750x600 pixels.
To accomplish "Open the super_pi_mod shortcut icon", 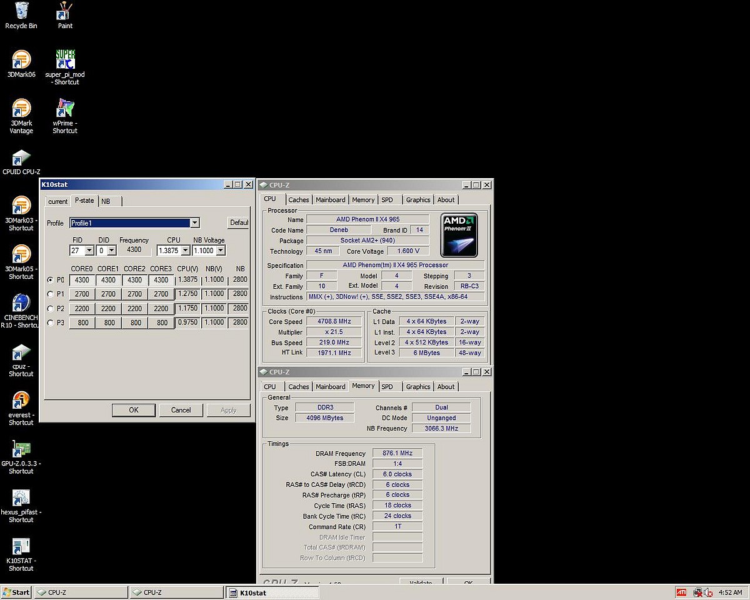I will [x=65, y=67].
